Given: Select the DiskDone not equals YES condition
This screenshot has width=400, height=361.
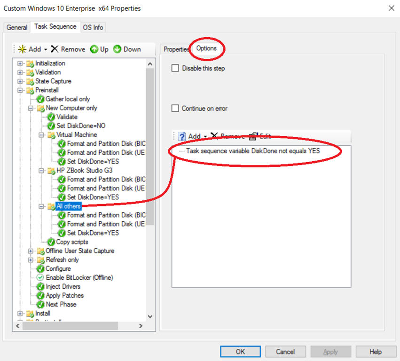Looking at the screenshot, I should [253, 151].
